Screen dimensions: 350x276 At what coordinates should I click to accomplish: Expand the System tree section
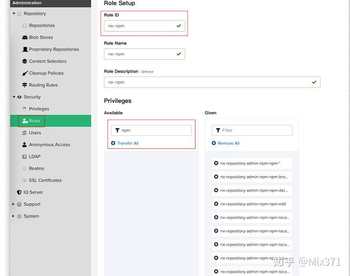13,216
